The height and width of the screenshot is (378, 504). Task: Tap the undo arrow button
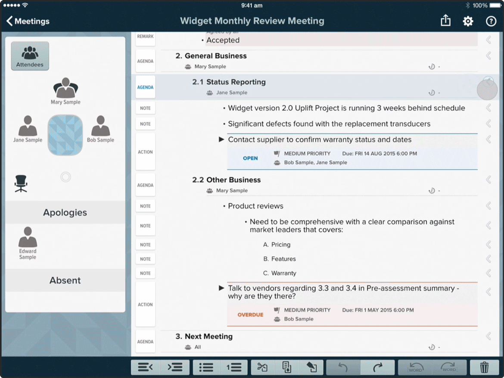pyautogui.click(x=343, y=367)
